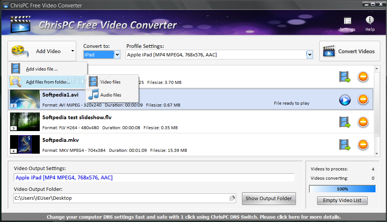Screen dimensions: 387x222
Task: Remove Softpedia1.avi from the list
Action: point(363,99)
